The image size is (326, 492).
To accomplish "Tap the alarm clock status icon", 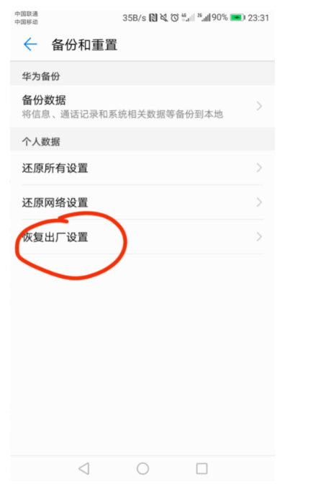I will pyautogui.click(x=175, y=17).
